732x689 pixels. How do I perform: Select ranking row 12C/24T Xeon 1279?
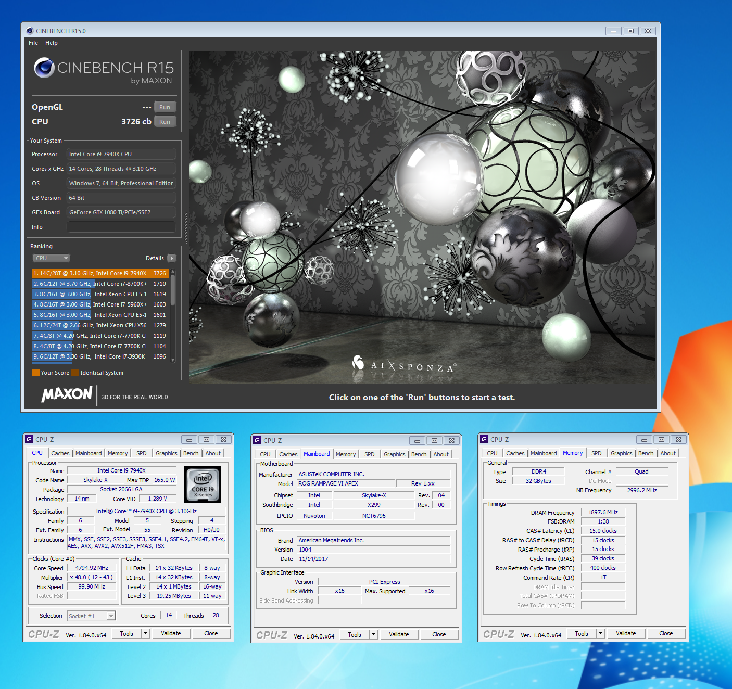point(100,325)
